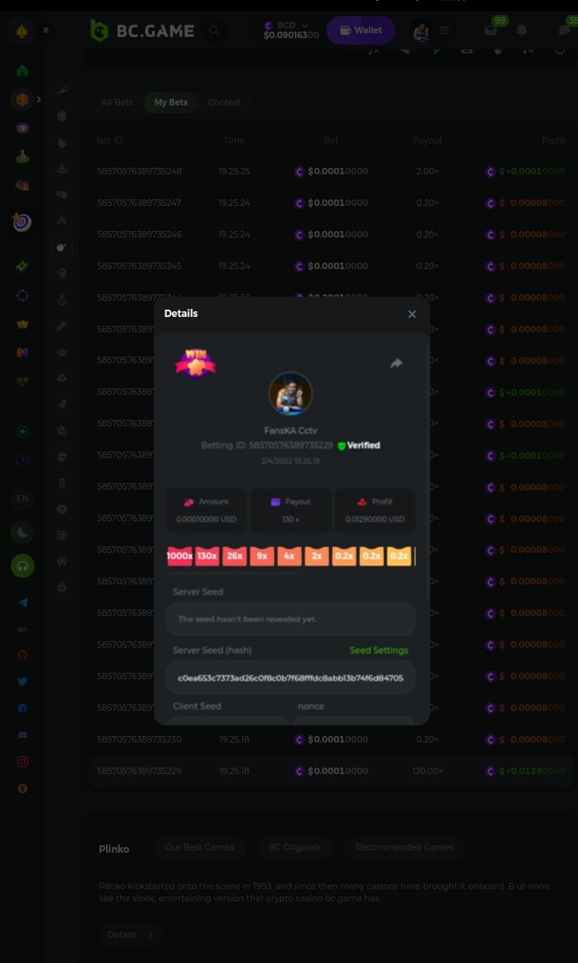578x963 pixels.
Task: Open the Instagram icon in sidebar
Action: coord(23,761)
